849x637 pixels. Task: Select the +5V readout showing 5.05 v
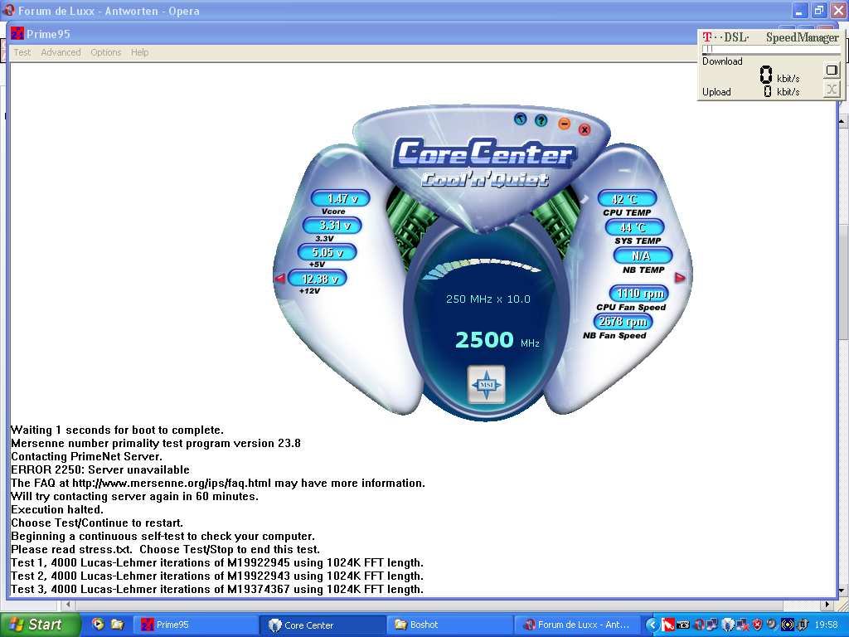click(327, 252)
